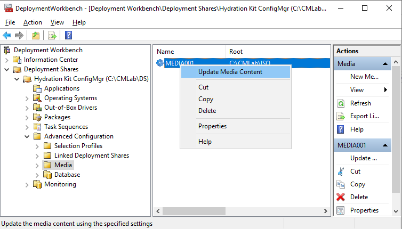Collapse the Deployment Shares node

point(7,69)
